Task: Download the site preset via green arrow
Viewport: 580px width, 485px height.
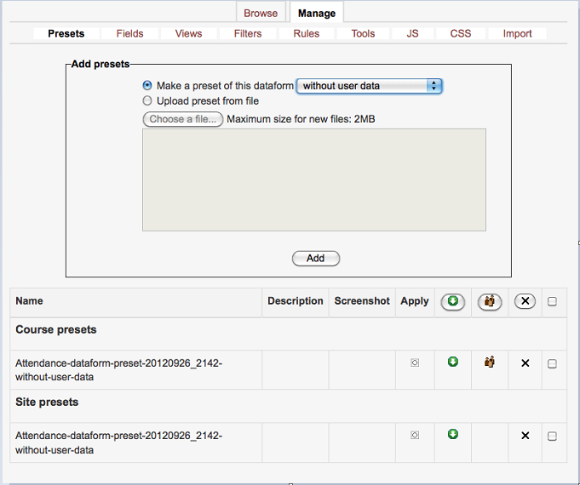Action: (x=453, y=435)
